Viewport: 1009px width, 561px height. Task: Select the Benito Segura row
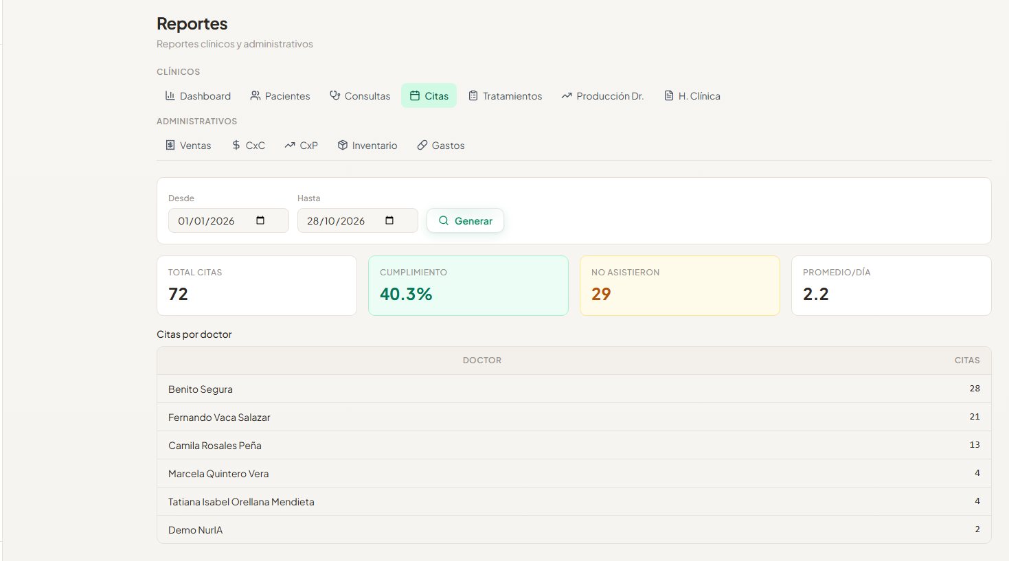click(x=574, y=389)
